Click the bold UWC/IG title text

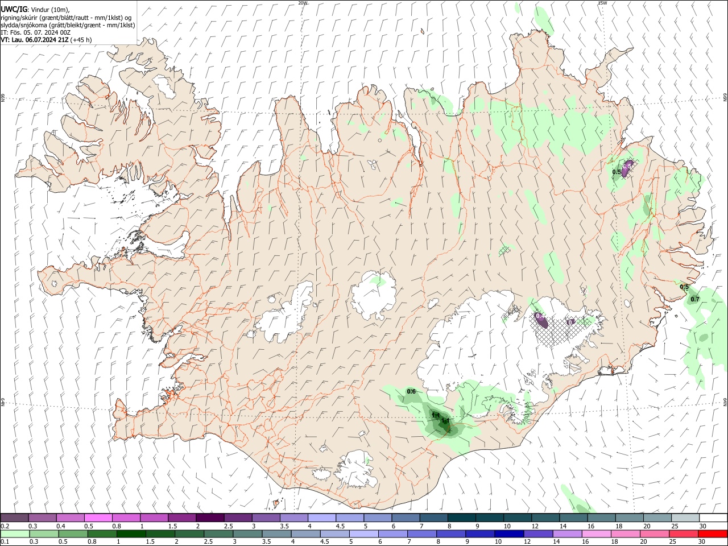pos(14,9)
